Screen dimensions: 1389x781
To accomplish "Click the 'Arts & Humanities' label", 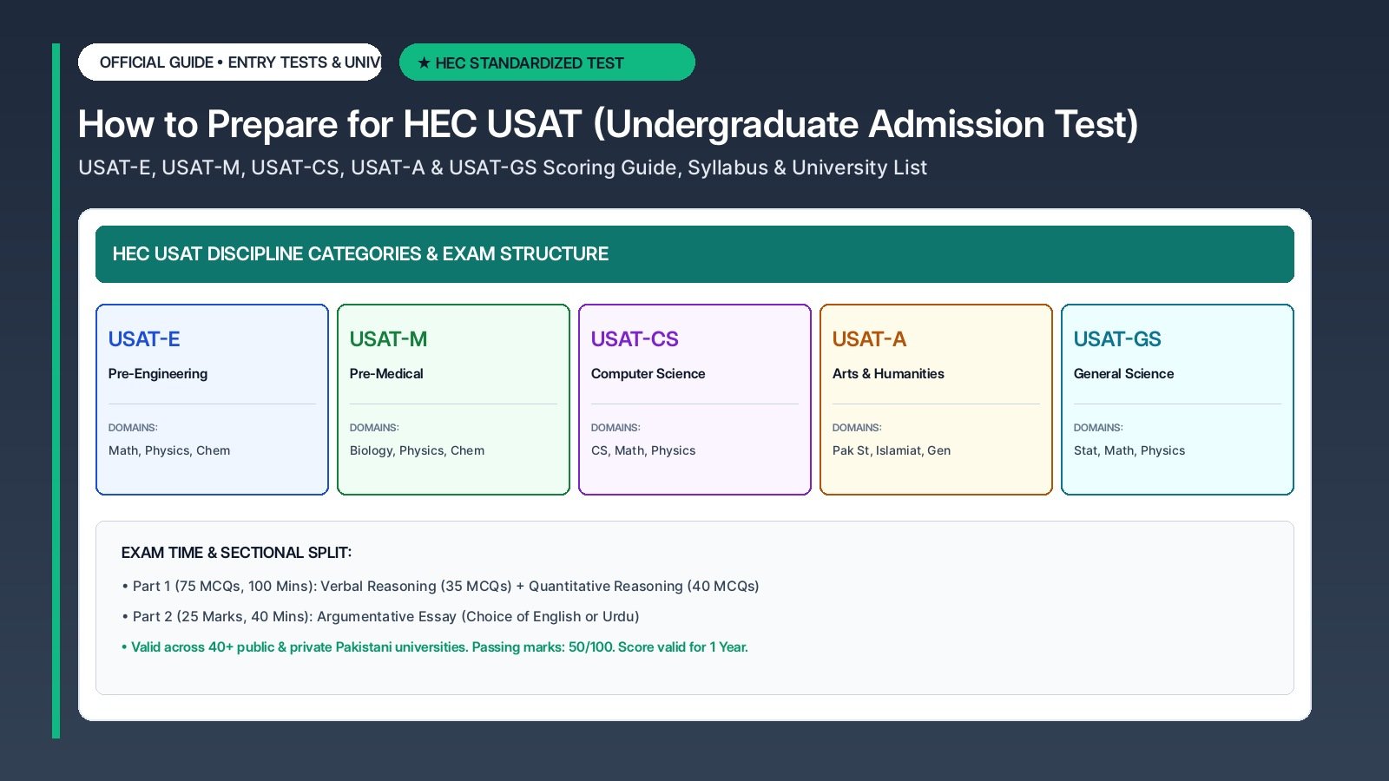I will pos(888,374).
